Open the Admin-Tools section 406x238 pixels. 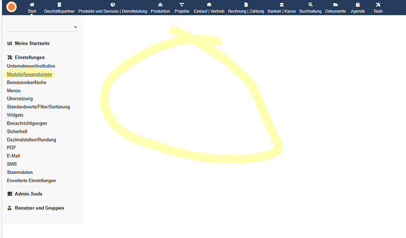[x=28, y=194]
